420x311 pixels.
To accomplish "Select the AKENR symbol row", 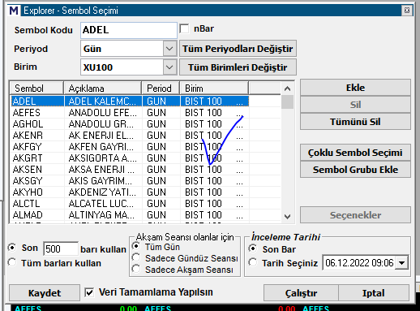I will (x=130, y=136).
